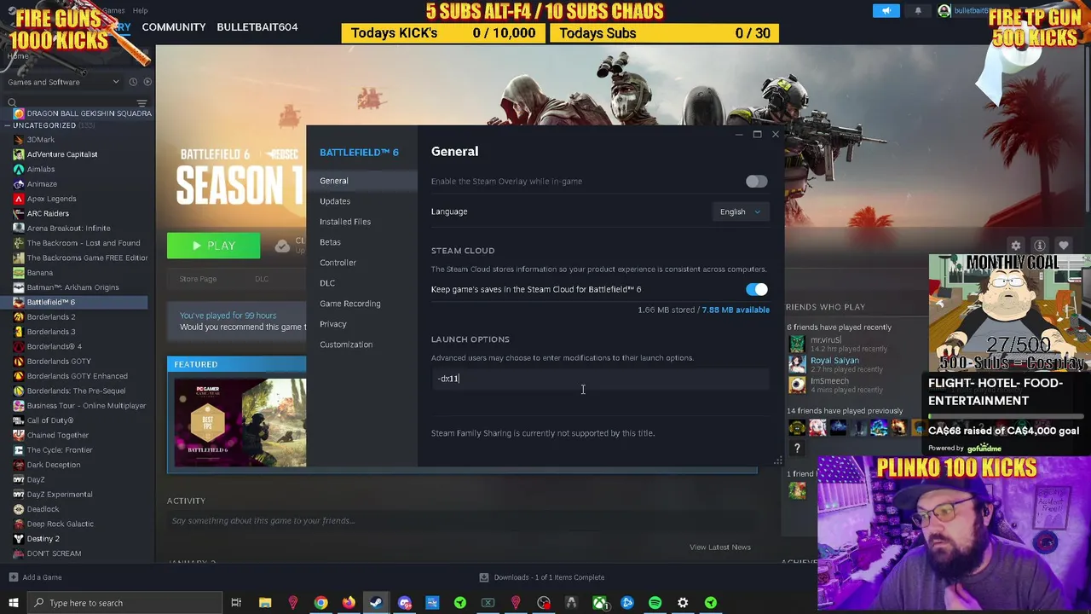The height and width of the screenshot is (614, 1091).
Task: Open the Updates settings tab
Action: click(335, 201)
